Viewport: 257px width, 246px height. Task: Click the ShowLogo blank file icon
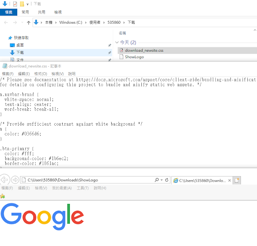121,57
